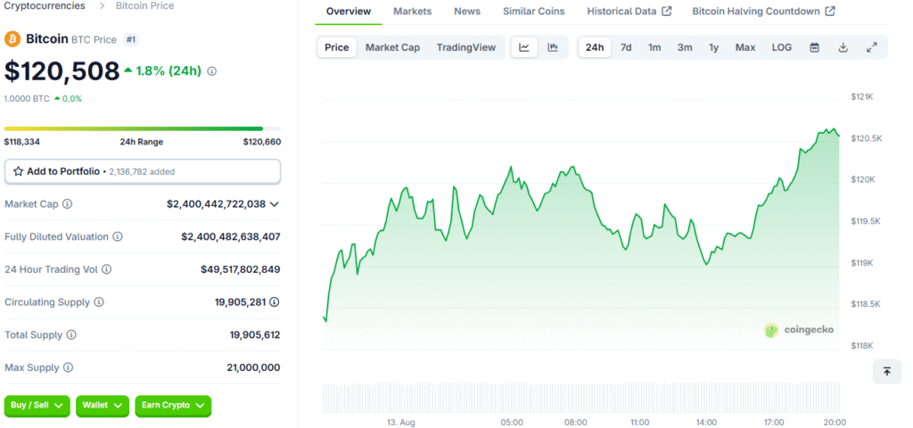Click the 1.0000 BTC conversion text

27,98
